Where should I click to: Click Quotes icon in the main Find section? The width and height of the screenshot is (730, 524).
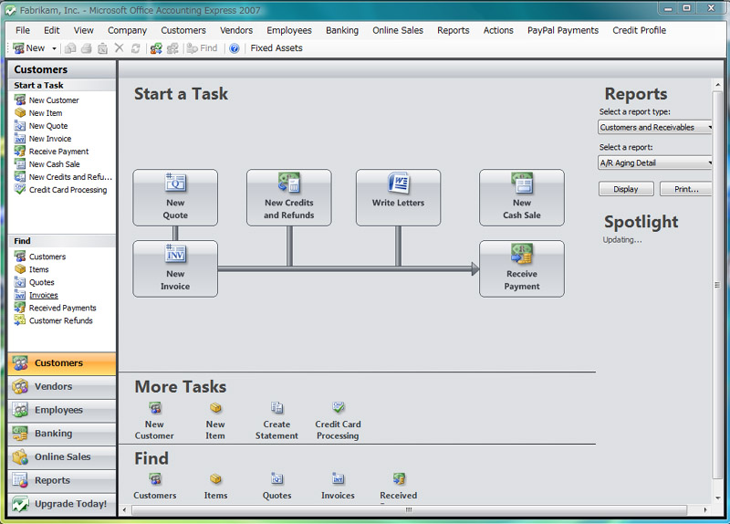point(277,487)
